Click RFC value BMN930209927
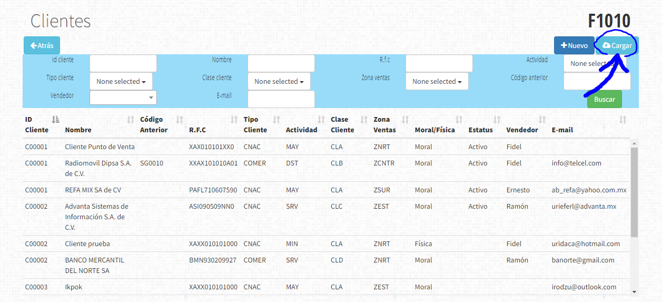Image resolution: width=662 pixels, height=302 pixels. (x=213, y=260)
